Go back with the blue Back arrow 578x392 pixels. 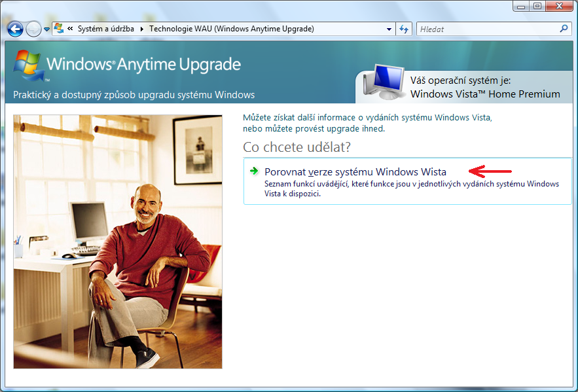pyautogui.click(x=15, y=29)
